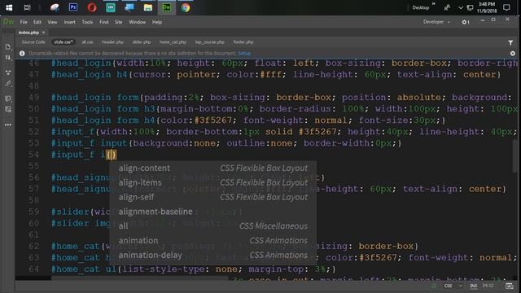The width and height of the screenshot is (521, 293).
Task: Choose alignment-baseline from the code hints
Action: point(213,212)
